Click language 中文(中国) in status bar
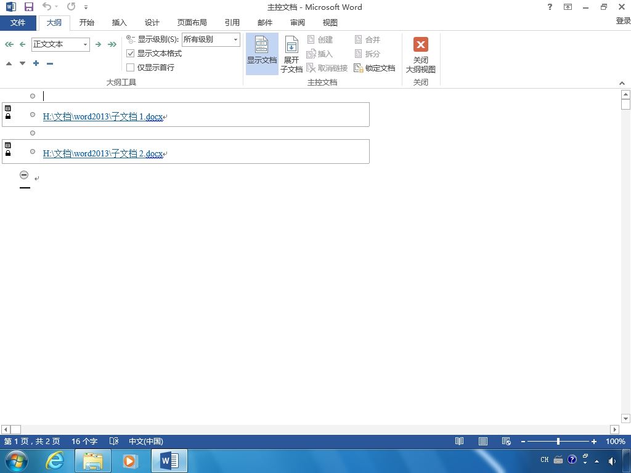631x473 pixels. pos(145,441)
